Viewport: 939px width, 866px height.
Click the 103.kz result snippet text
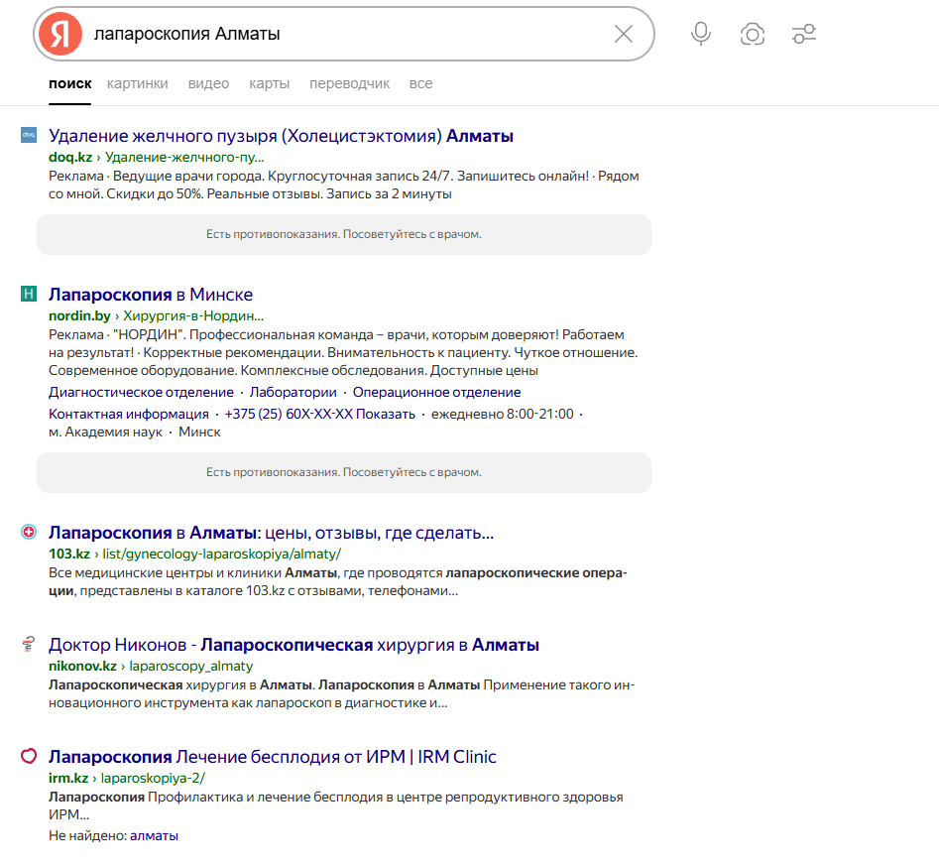338,582
